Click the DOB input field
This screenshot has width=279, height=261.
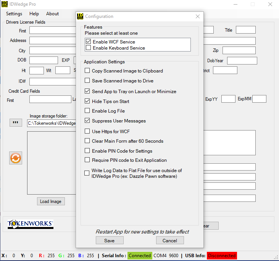click(44, 60)
